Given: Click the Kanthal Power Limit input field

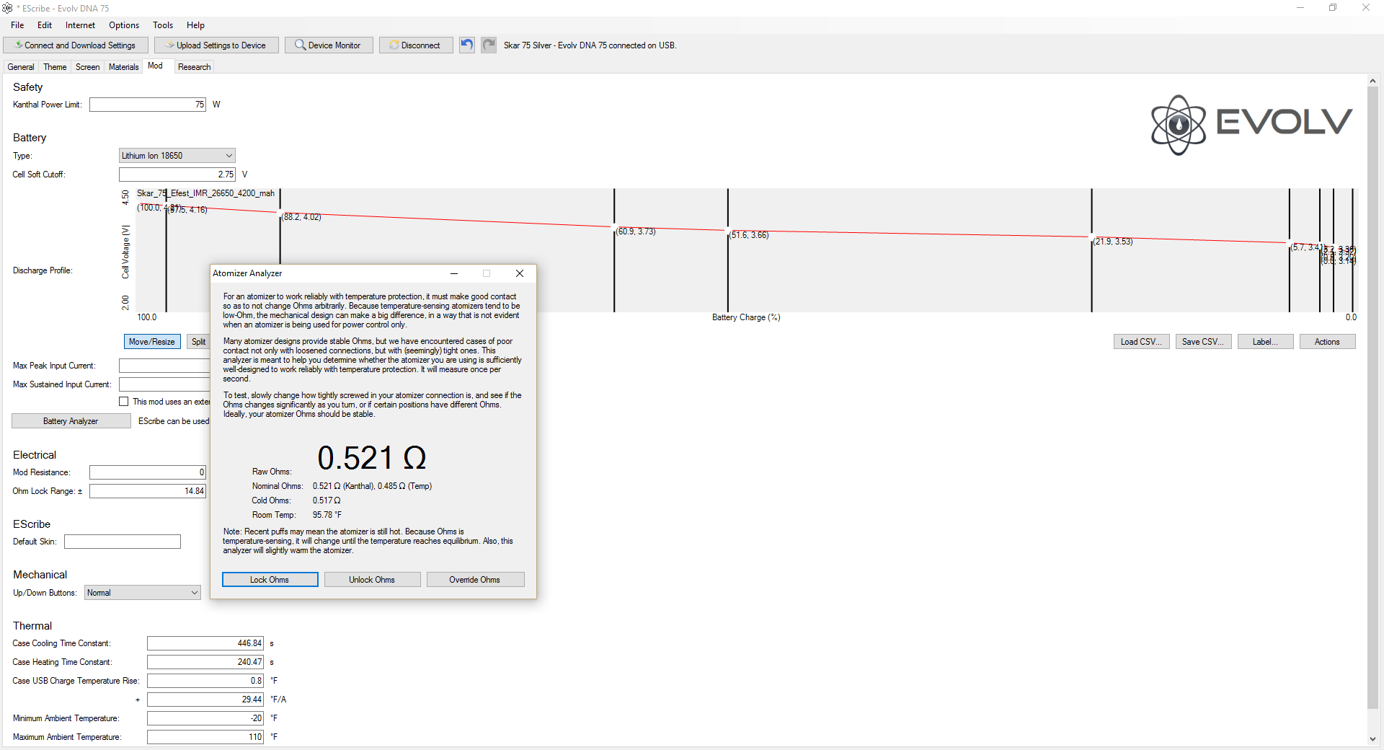Looking at the screenshot, I should (x=148, y=105).
